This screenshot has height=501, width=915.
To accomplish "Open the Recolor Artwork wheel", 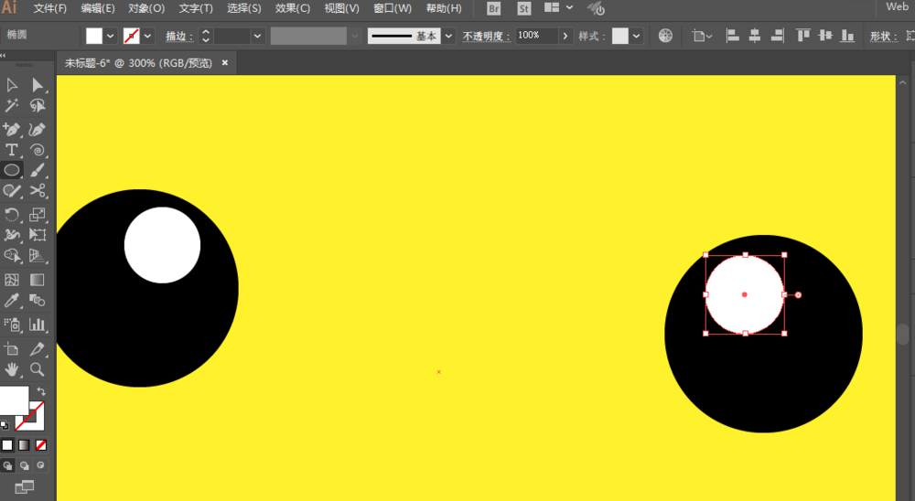I will coord(665,36).
